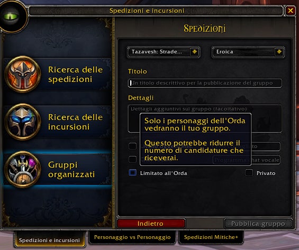Switch to Spedizioni Mitiche+ tab
The image size is (299, 250).
click(211, 237)
